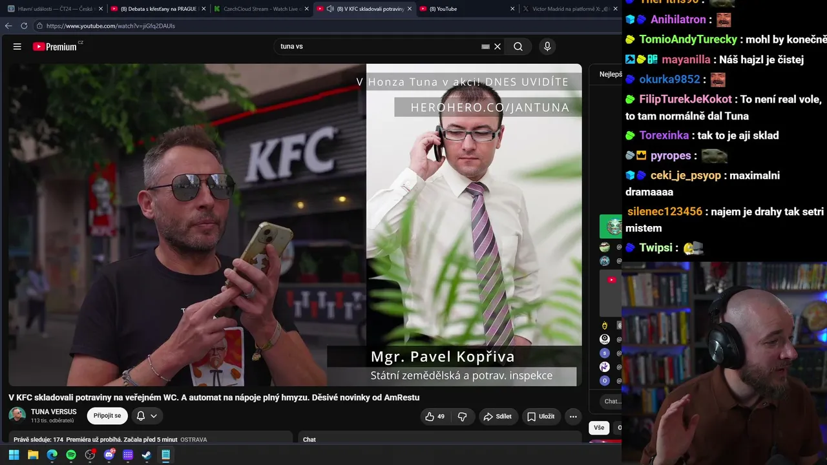The image size is (827, 465).
Task: Reload the current page
Action: click(24, 26)
